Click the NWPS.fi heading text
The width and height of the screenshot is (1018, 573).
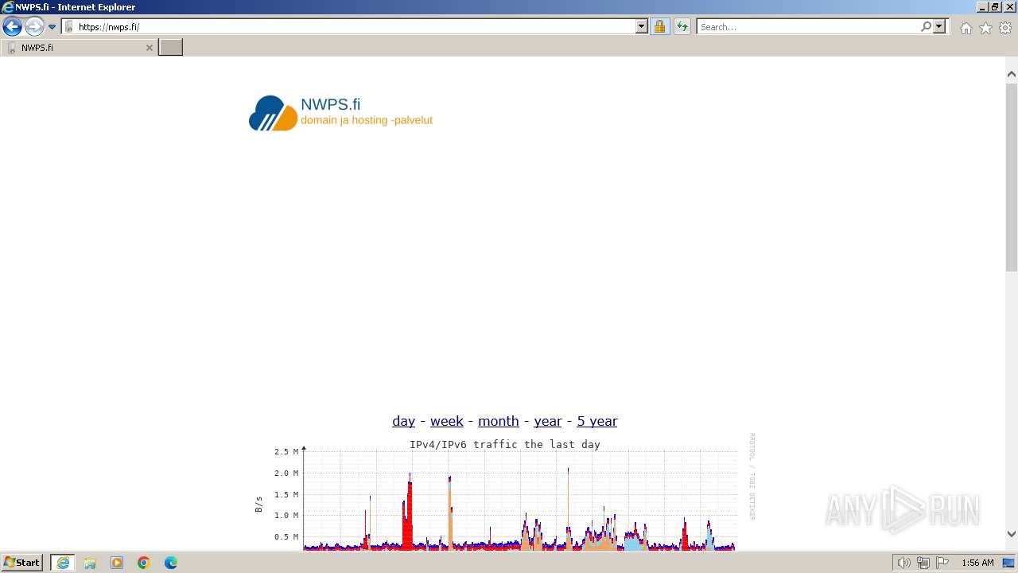click(330, 104)
